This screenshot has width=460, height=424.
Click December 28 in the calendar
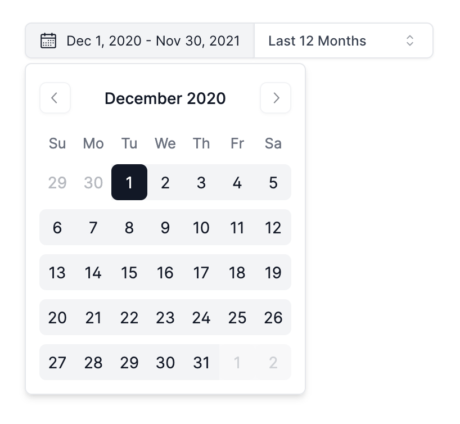pyautogui.click(x=93, y=363)
